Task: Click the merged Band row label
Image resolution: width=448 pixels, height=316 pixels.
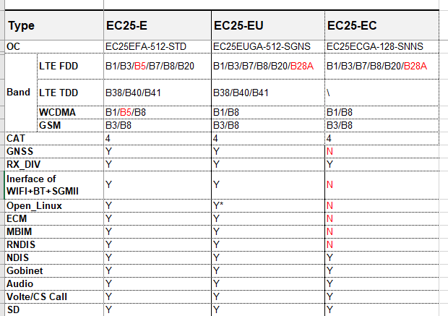Action: [18, 93]
